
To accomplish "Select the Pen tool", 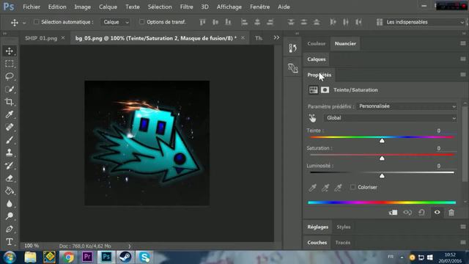I will click(x=10, y=229).
